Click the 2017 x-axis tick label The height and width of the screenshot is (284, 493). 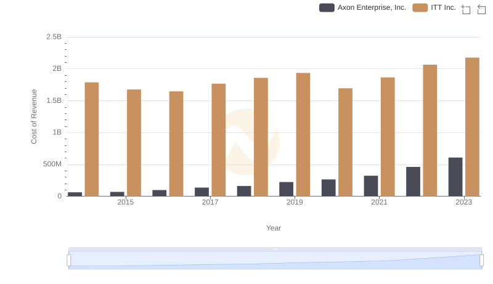pos(210,202)
